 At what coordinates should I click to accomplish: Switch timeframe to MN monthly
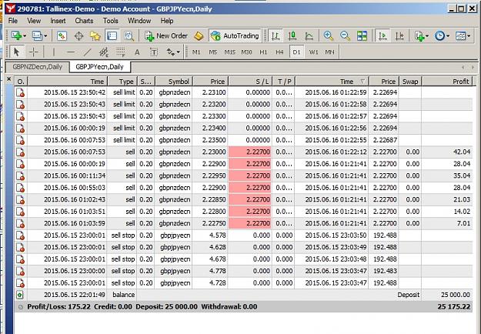pos(329,52)
